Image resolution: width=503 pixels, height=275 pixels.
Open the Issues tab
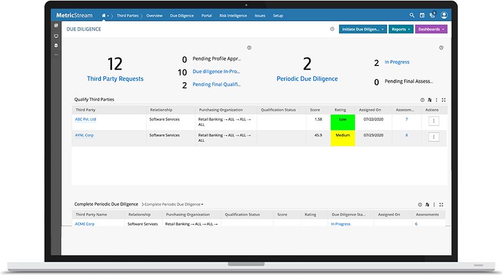pos(260,16)
